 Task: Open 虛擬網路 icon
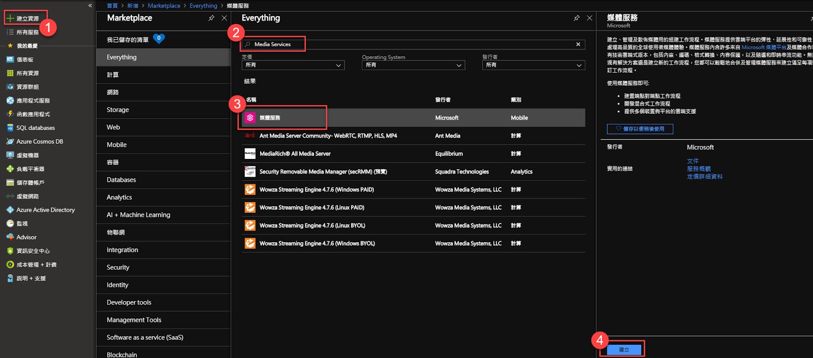(10, 197)
